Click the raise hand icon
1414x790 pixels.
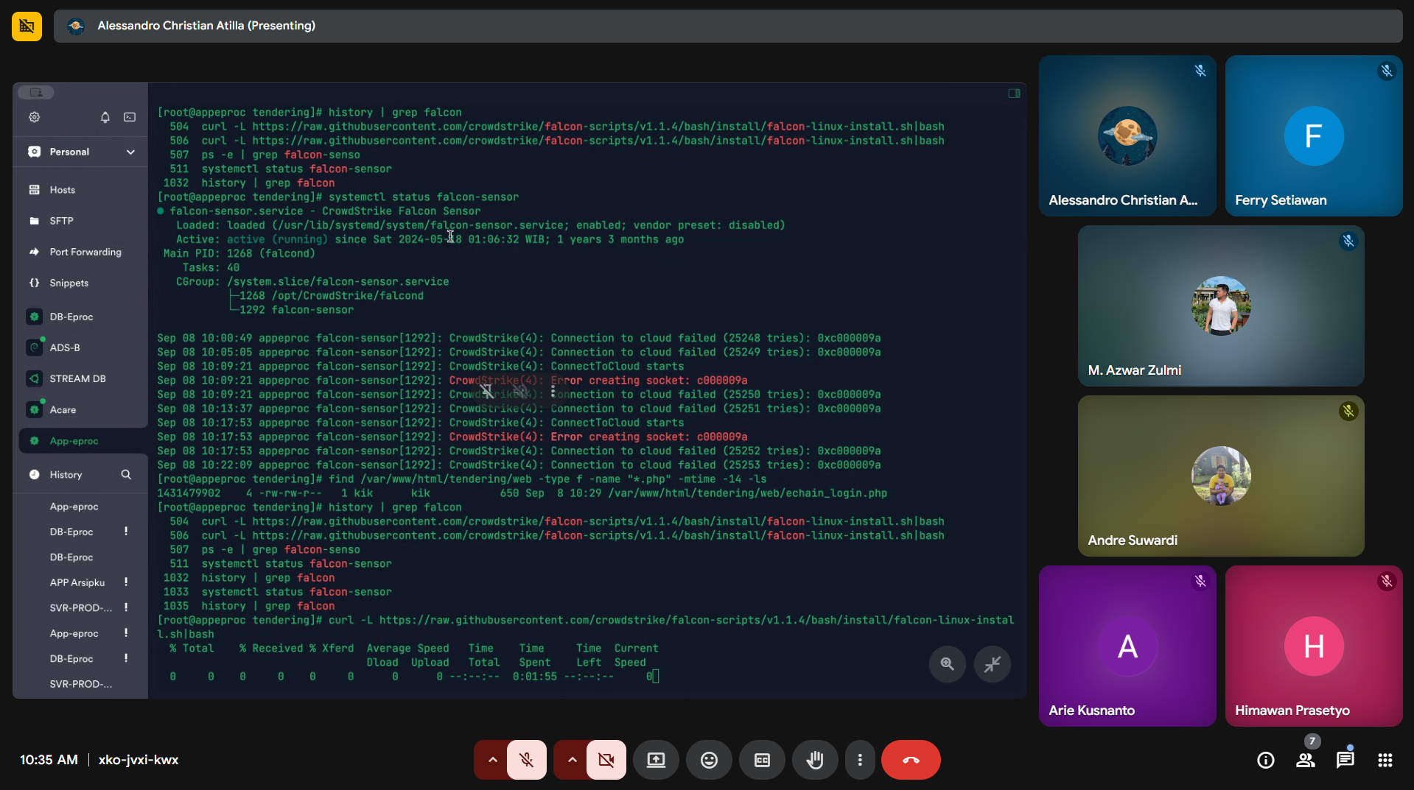[x=814, y=760]
